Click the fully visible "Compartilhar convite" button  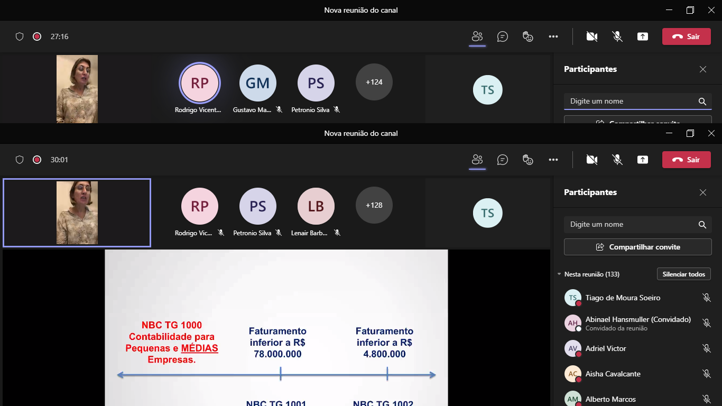pyautogui.click(x=637, y=247)
